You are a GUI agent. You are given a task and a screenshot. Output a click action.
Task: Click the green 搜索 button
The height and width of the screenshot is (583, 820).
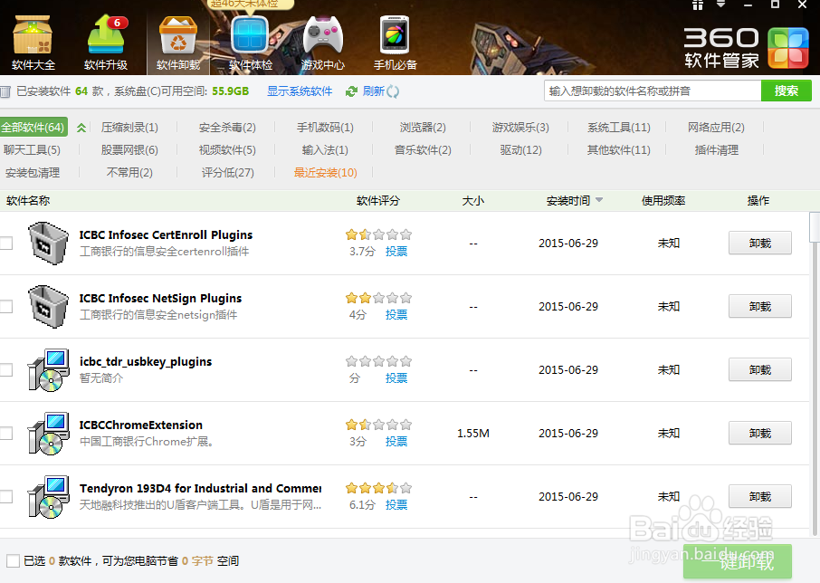click(786, 91)
